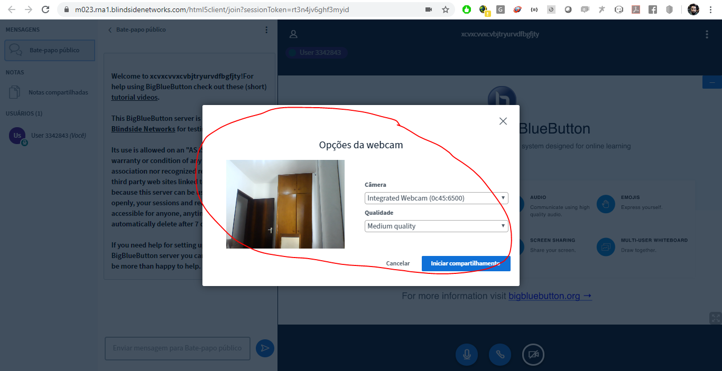
Task: Minimize the presentation with the dash button
Action: click(x=712, y=82)
